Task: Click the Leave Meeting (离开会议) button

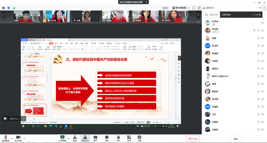Action: [193, 139]
